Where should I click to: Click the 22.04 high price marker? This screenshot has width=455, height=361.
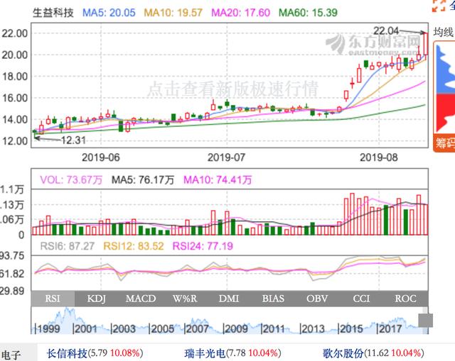[385, 30]
